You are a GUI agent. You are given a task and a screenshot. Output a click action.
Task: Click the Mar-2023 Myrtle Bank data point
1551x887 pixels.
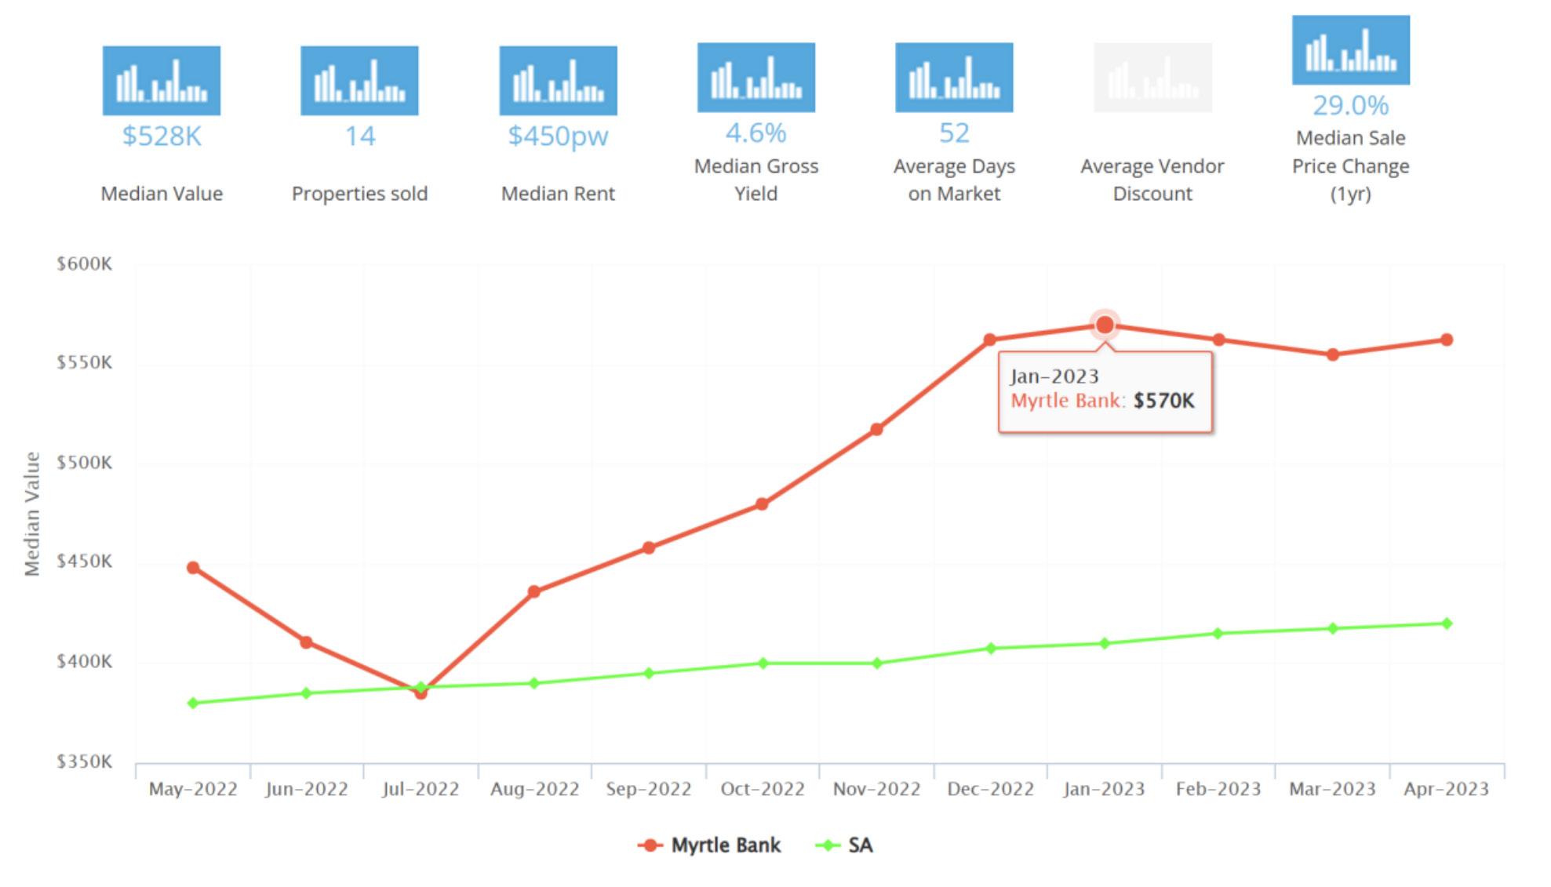[x=1332, y=354]
